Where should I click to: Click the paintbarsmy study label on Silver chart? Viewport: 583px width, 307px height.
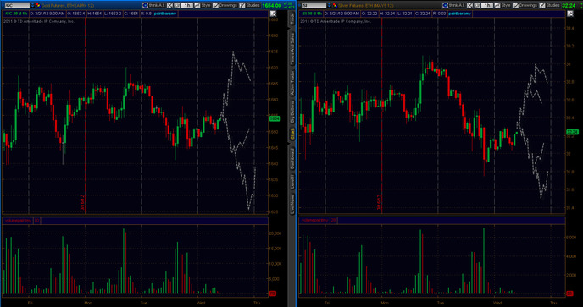click(x=459, y=14)
